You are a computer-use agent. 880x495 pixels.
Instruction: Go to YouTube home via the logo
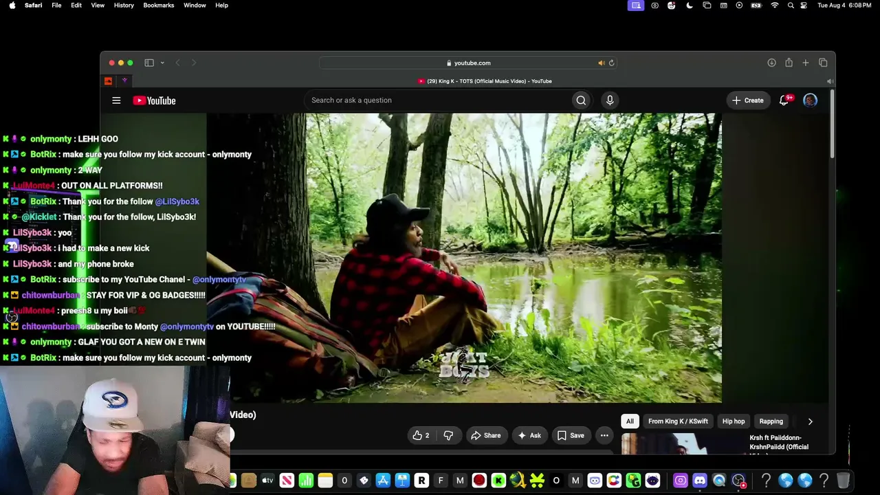click(154, 100)
